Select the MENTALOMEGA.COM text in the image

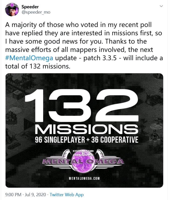(84, 178)
